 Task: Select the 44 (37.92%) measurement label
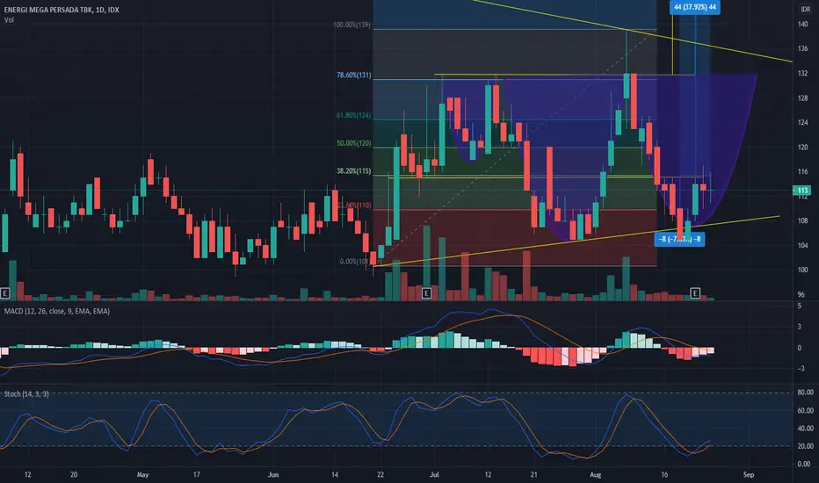pyautogui.click(x=695, y=7)
